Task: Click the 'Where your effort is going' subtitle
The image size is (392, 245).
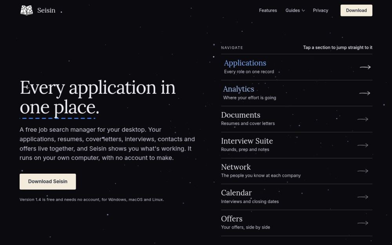Action: (x=249, y=98)
